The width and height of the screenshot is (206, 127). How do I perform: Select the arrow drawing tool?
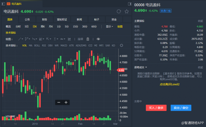(48, 39)
